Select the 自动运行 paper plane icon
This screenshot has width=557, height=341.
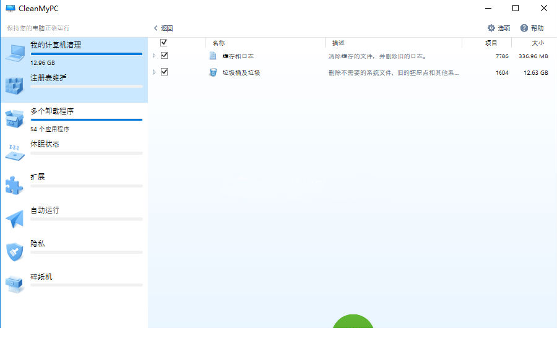pyautogui.click(x=15, y=218)
